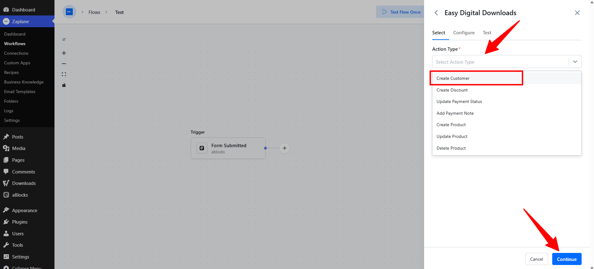Click the Appearance brush icon
This screenshot has width=594, height=269.
[x=6, y=210]
